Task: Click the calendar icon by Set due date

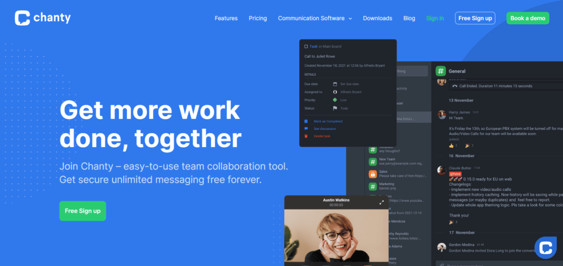Action: coord(335,84)
